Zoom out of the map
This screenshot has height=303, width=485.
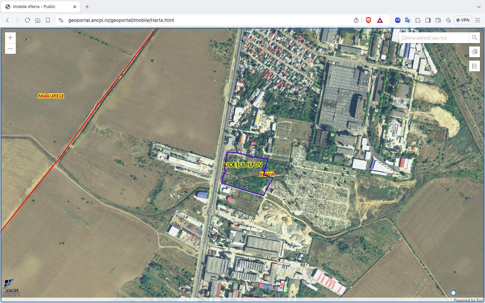point(10,48)
